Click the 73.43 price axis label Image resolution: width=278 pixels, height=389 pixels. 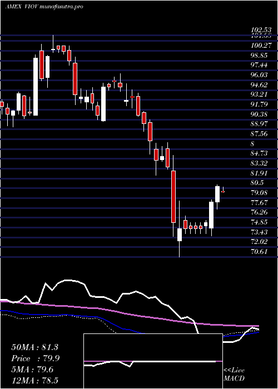[260, 232]
